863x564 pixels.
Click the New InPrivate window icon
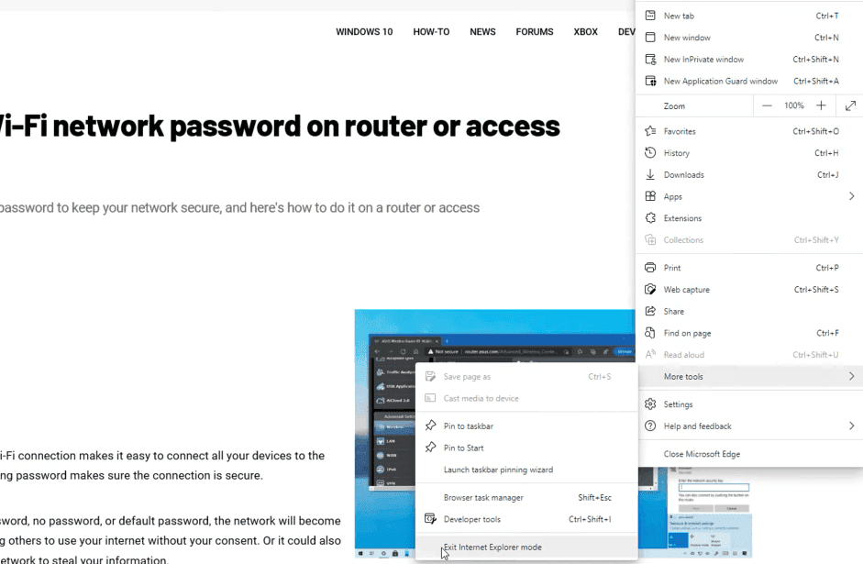coord(650,59)
